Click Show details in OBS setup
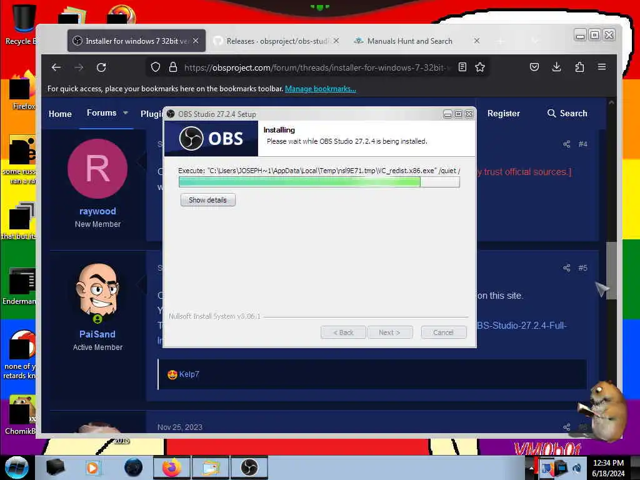Viewport: 640px width, 480px height. click(207, 200)
